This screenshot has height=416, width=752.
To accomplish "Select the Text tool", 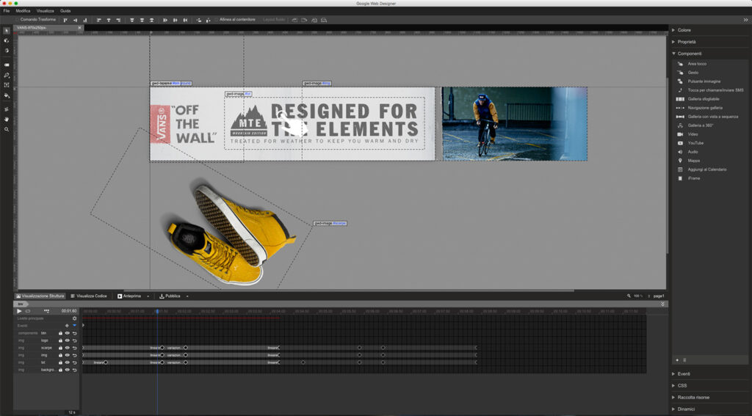I will click(6, 85).
